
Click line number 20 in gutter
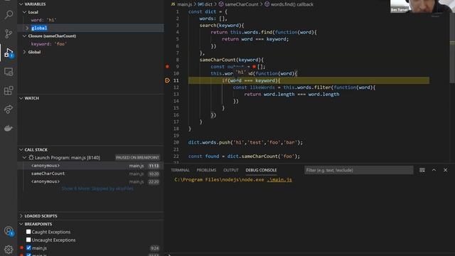point(176,142)
